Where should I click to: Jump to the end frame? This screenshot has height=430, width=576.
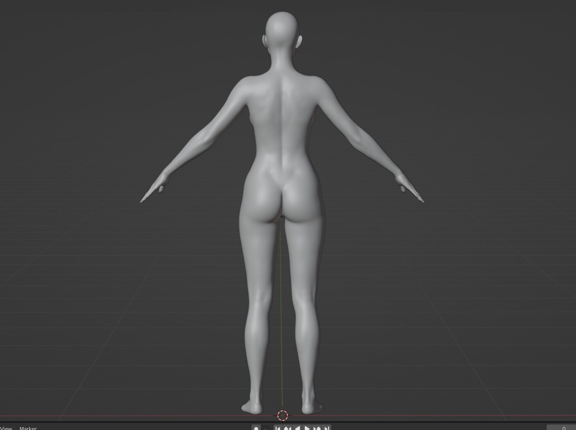click(x=327, y=428)
